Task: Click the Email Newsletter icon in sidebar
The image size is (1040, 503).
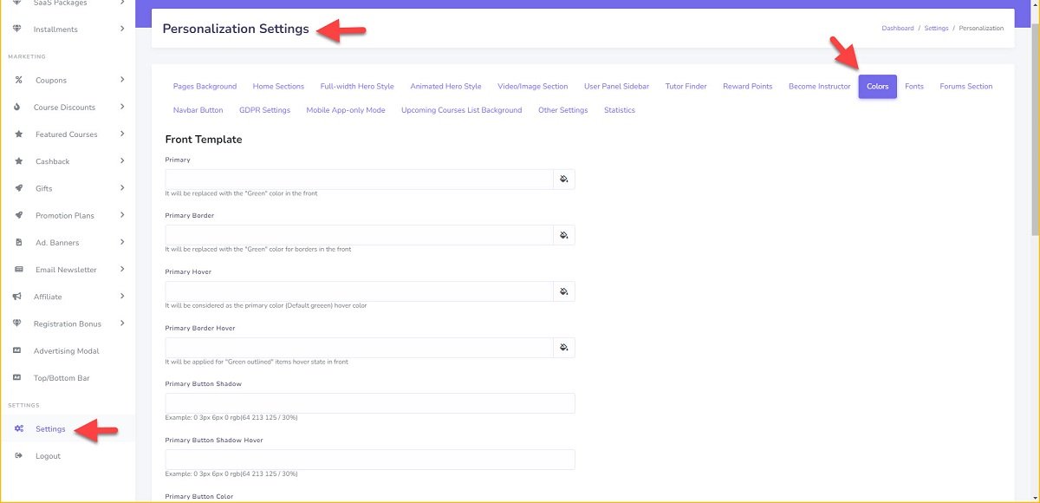Action: tap(18, 270)
